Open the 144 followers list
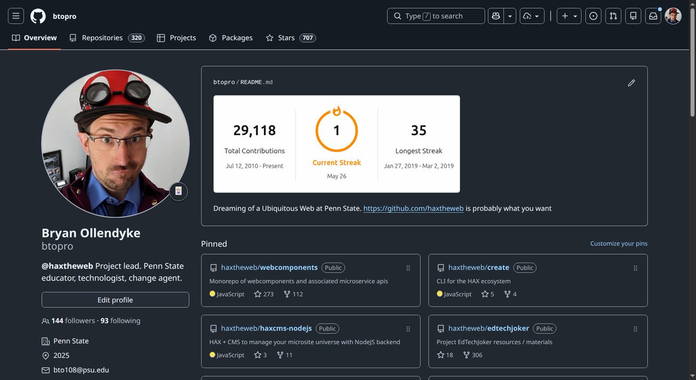 click(69, 321)
